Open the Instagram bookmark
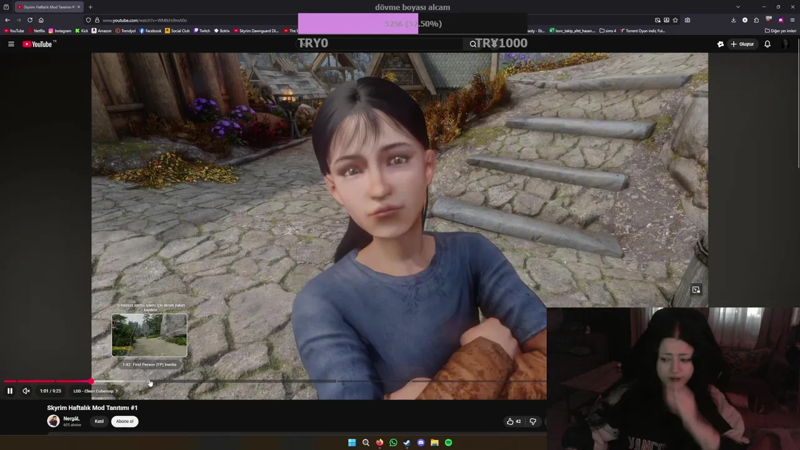Screen dimensions: 800x450 60,31
